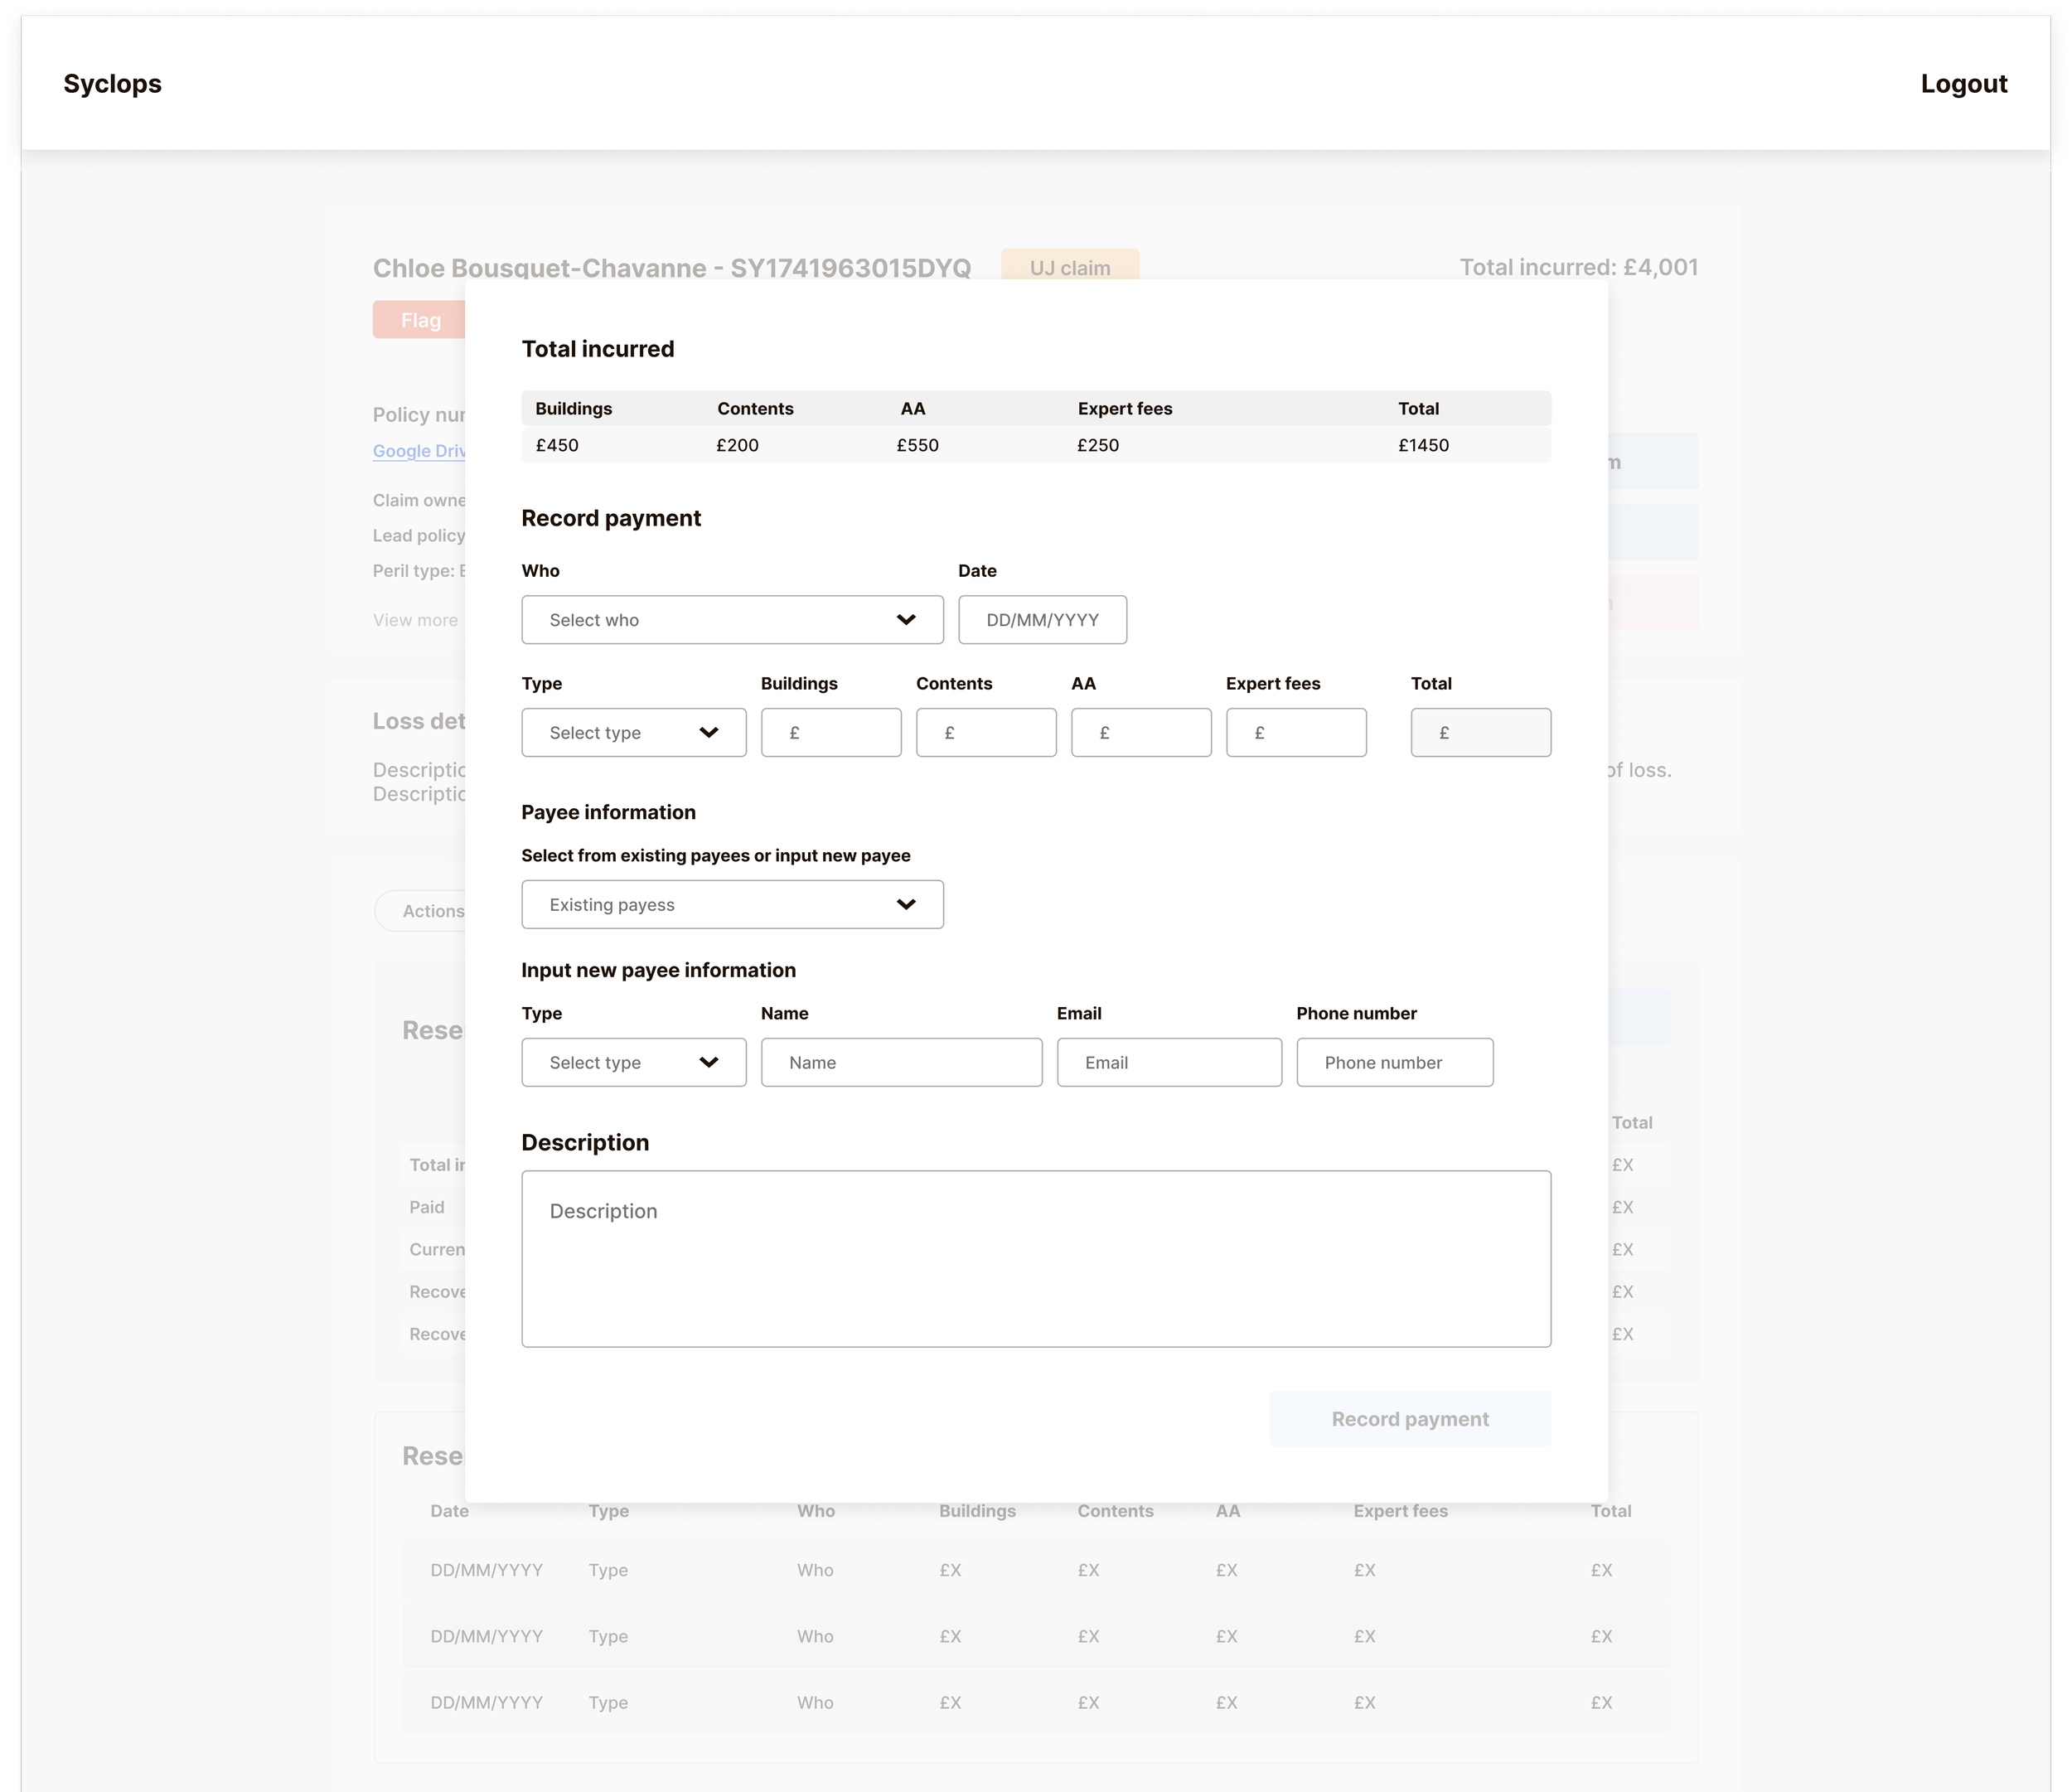Click the Contents amount field

[986, 733]
